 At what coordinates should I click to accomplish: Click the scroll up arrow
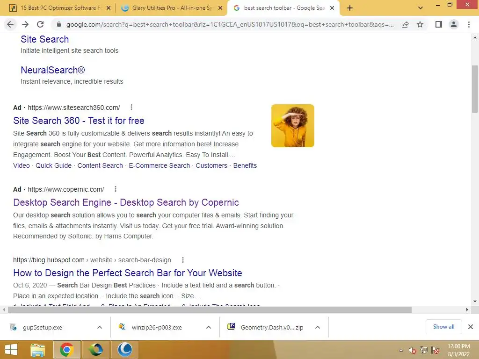pos(475,37)
